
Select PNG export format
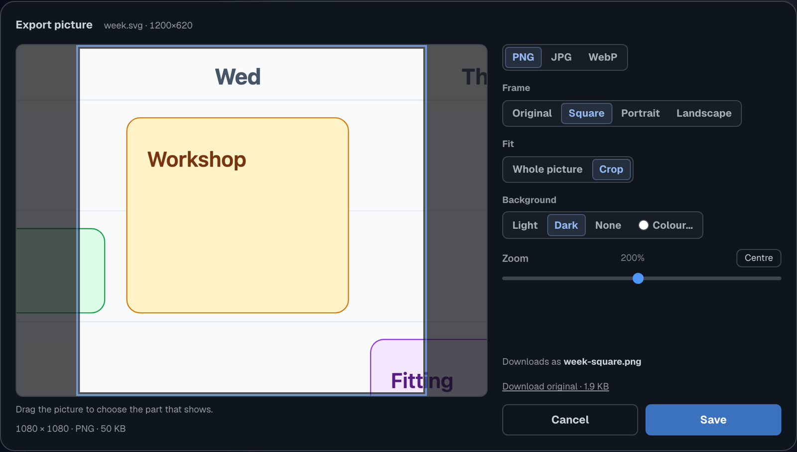pyautogui.click(x=523, y=57)
